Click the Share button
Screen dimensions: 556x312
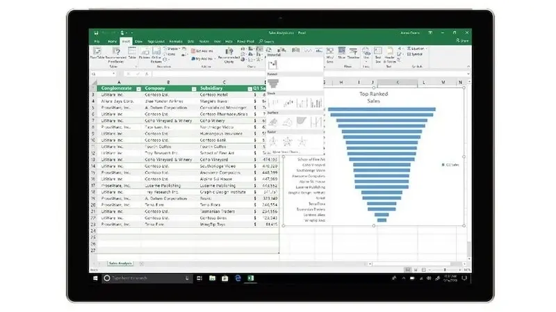(462, 41)
